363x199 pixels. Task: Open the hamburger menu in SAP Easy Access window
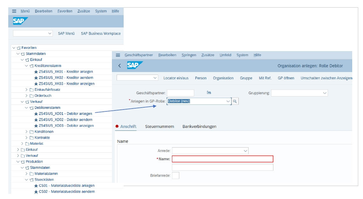14,11
